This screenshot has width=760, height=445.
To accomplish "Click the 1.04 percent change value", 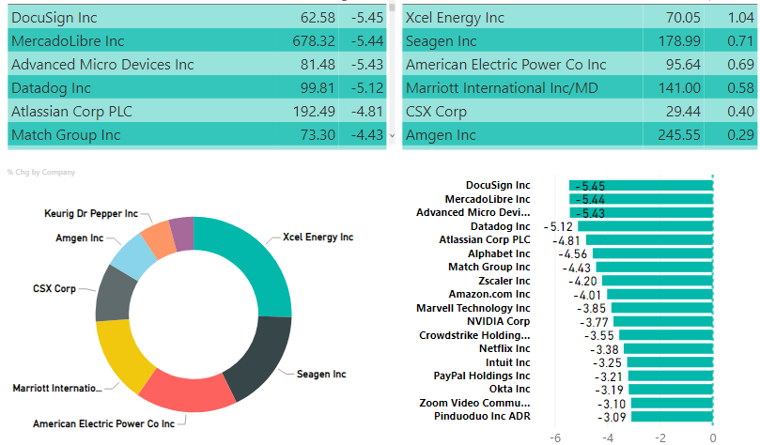I will (x=740, y=18).
